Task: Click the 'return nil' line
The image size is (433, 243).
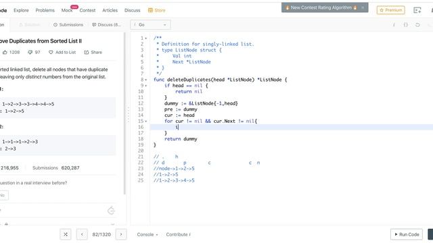Action: click(189, 92)
